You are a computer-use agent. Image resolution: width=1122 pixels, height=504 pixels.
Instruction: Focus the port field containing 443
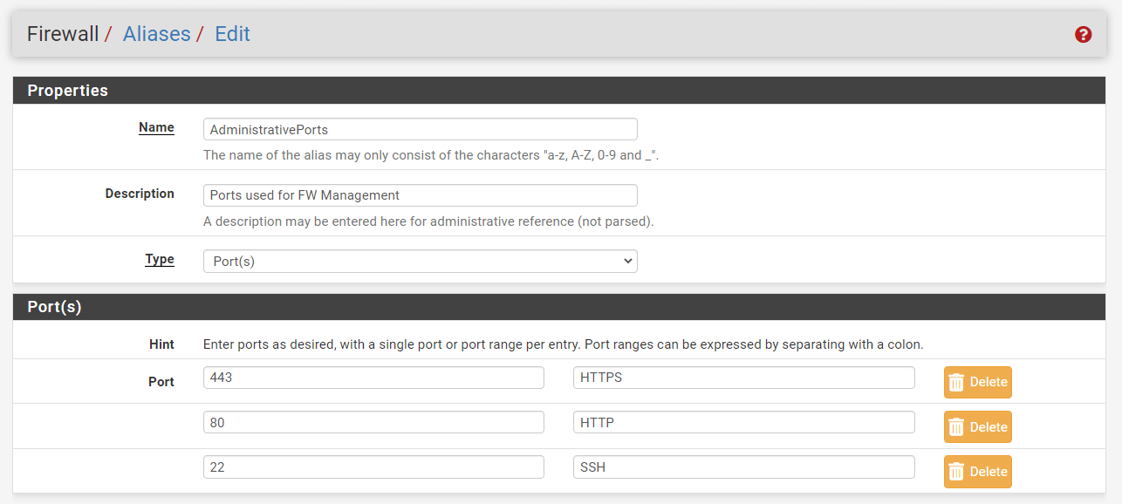[x=373, y=378]
